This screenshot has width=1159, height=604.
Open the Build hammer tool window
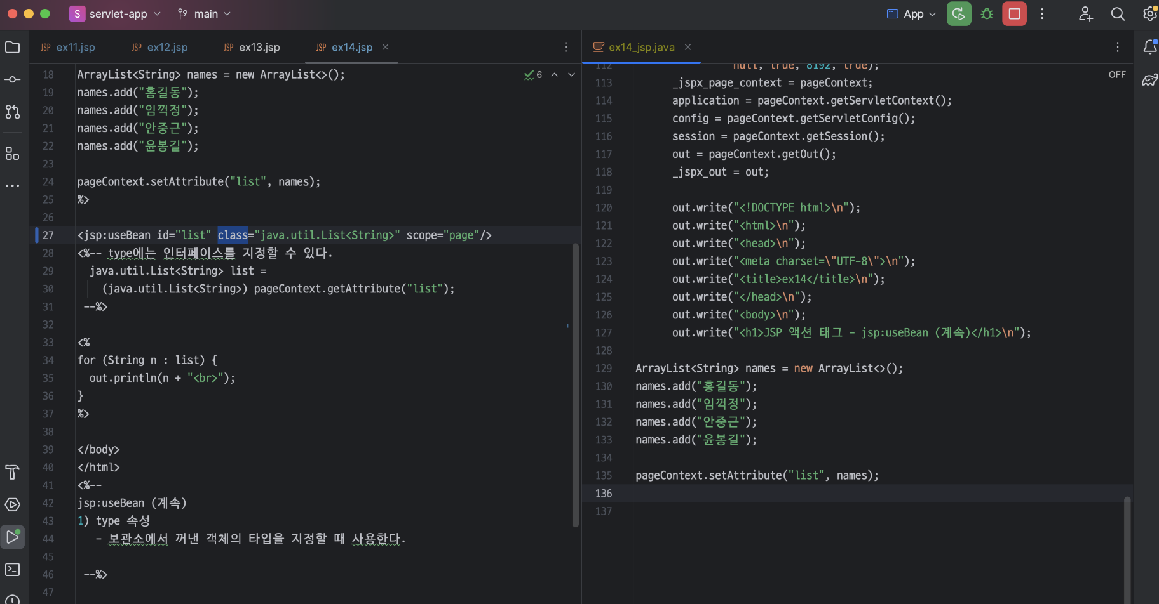[x=13, y=472]
